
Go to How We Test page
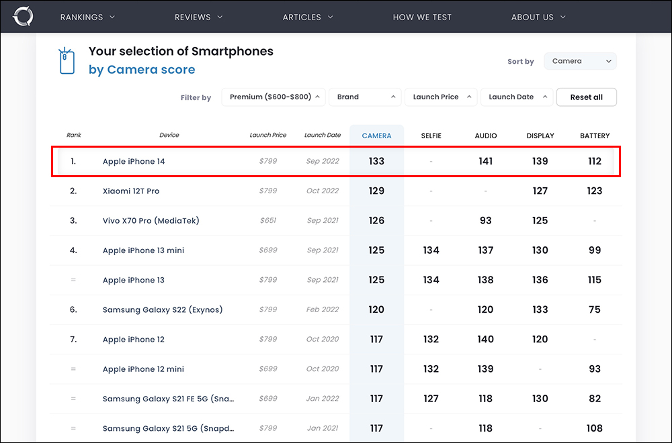click(422, 17)
